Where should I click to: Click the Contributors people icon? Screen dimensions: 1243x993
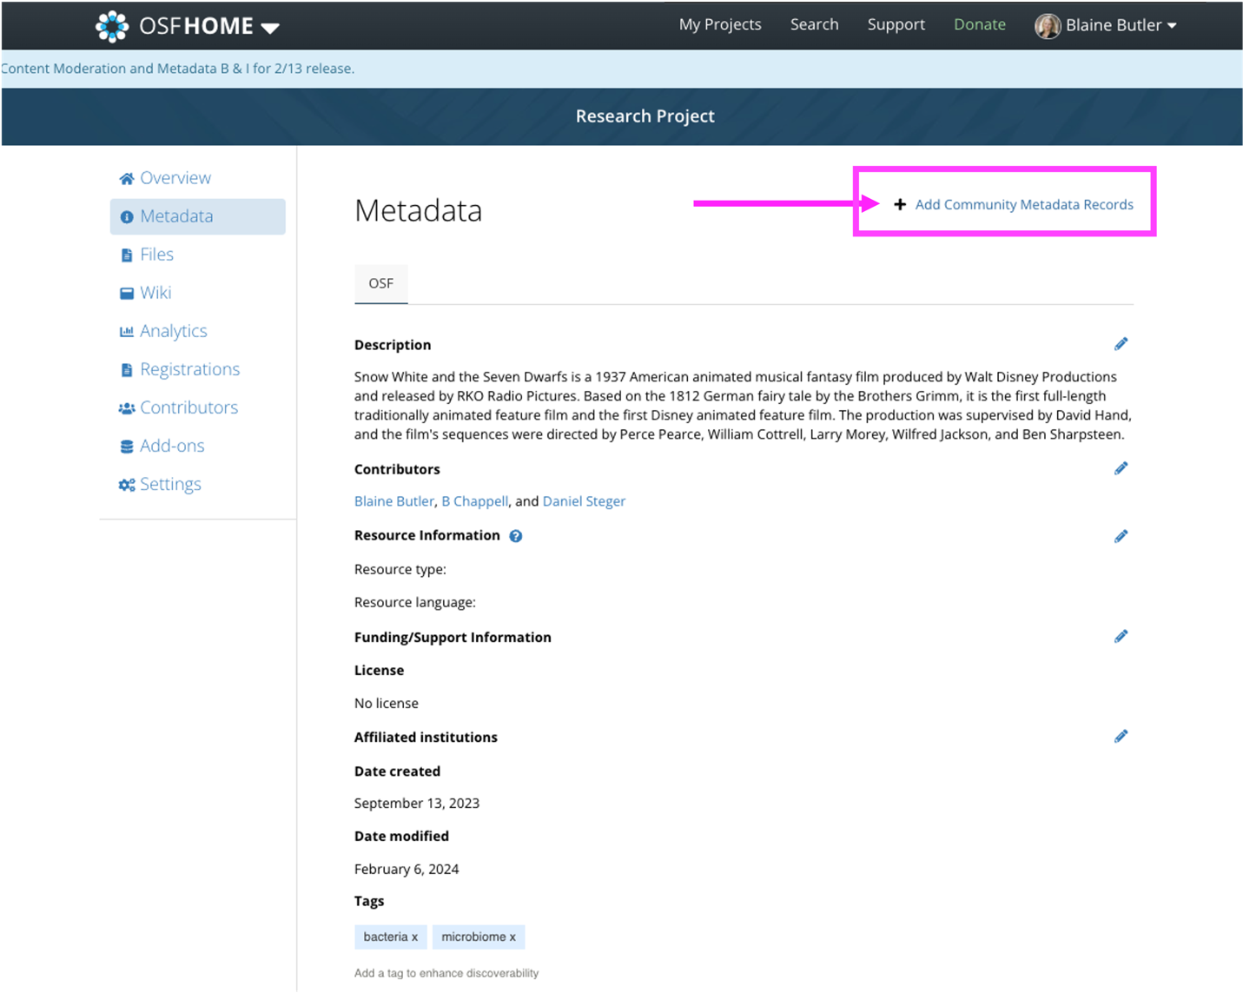coord(127,407)
